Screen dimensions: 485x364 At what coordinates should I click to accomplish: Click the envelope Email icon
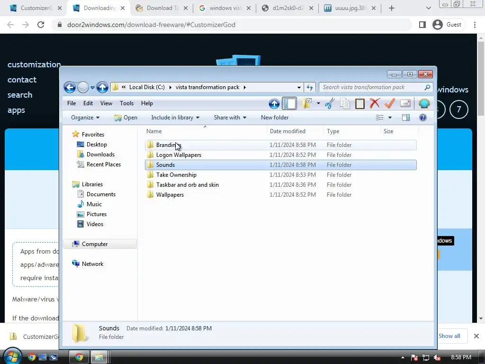tap(405, 103)
